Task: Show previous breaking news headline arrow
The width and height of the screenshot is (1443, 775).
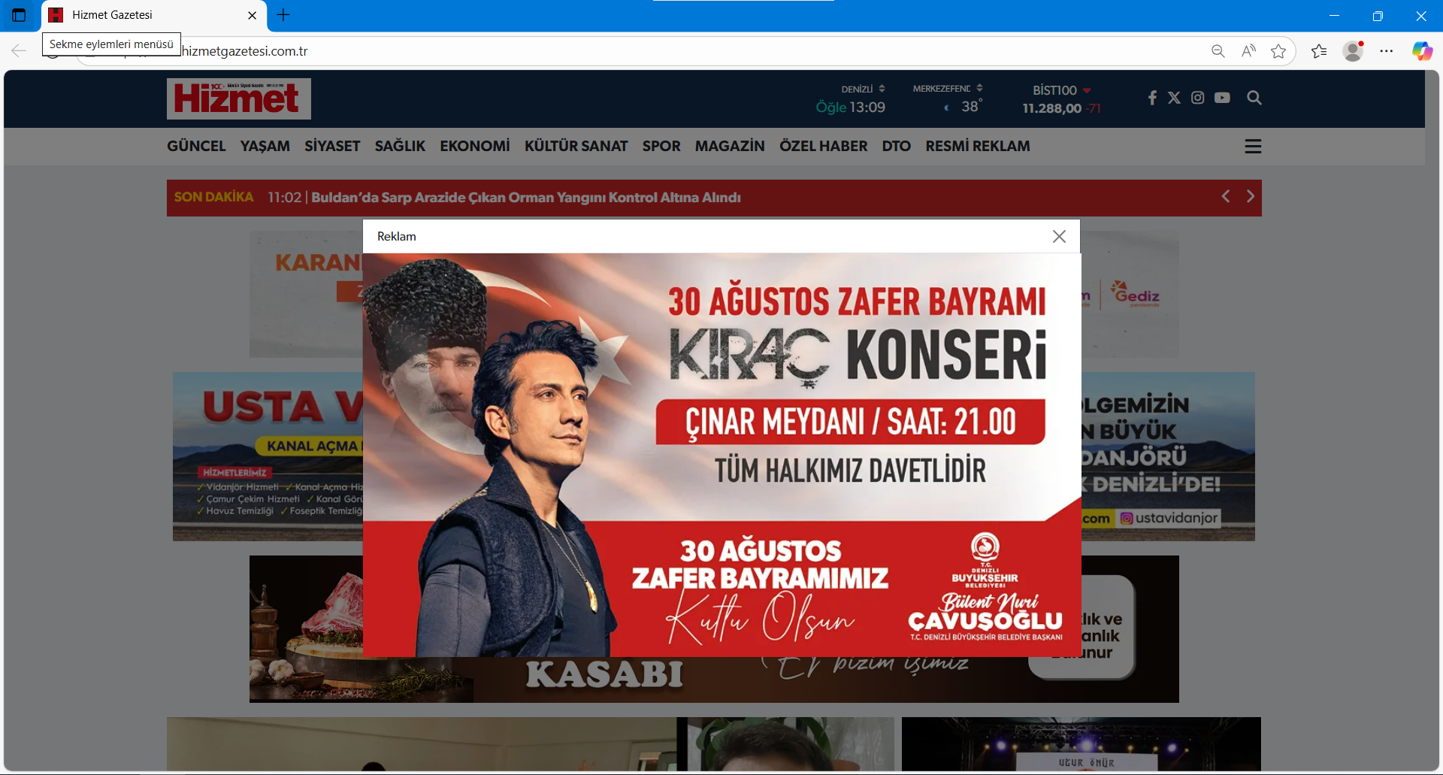Action: coord(1226,196)
